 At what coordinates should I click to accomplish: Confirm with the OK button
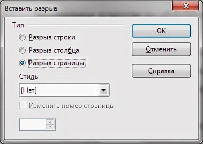click(161, 31)
